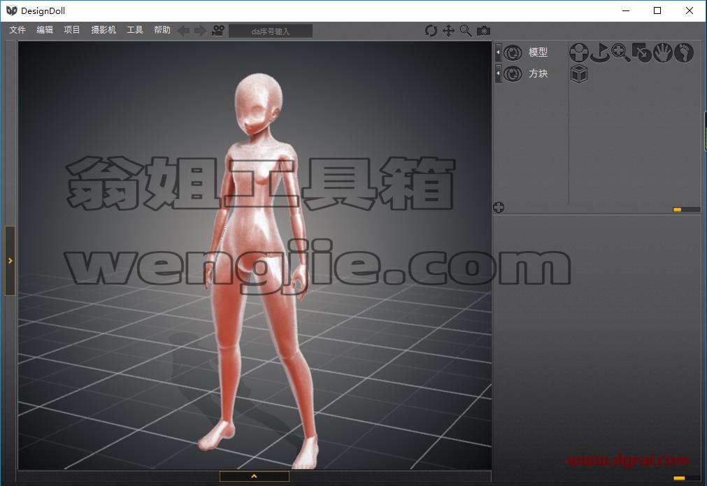Collapse the 模型 item arrow
Viewport: 707px width, 486px height.
coord(498,52)
